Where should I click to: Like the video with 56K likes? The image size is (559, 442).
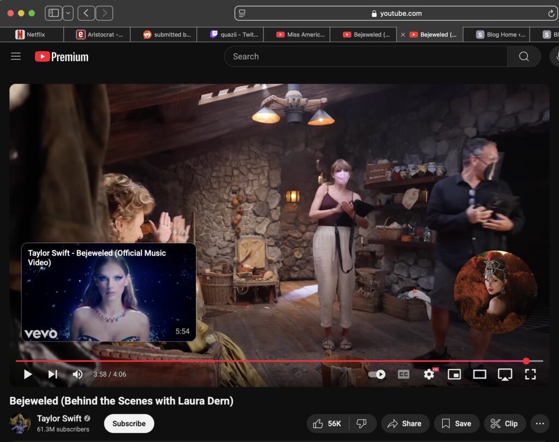click(328, 423)
